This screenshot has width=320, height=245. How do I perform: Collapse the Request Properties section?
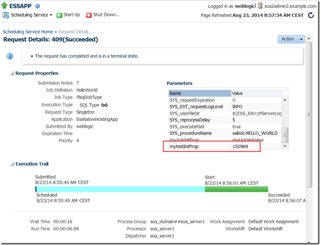pyautogui.click(x=12, y=74)
